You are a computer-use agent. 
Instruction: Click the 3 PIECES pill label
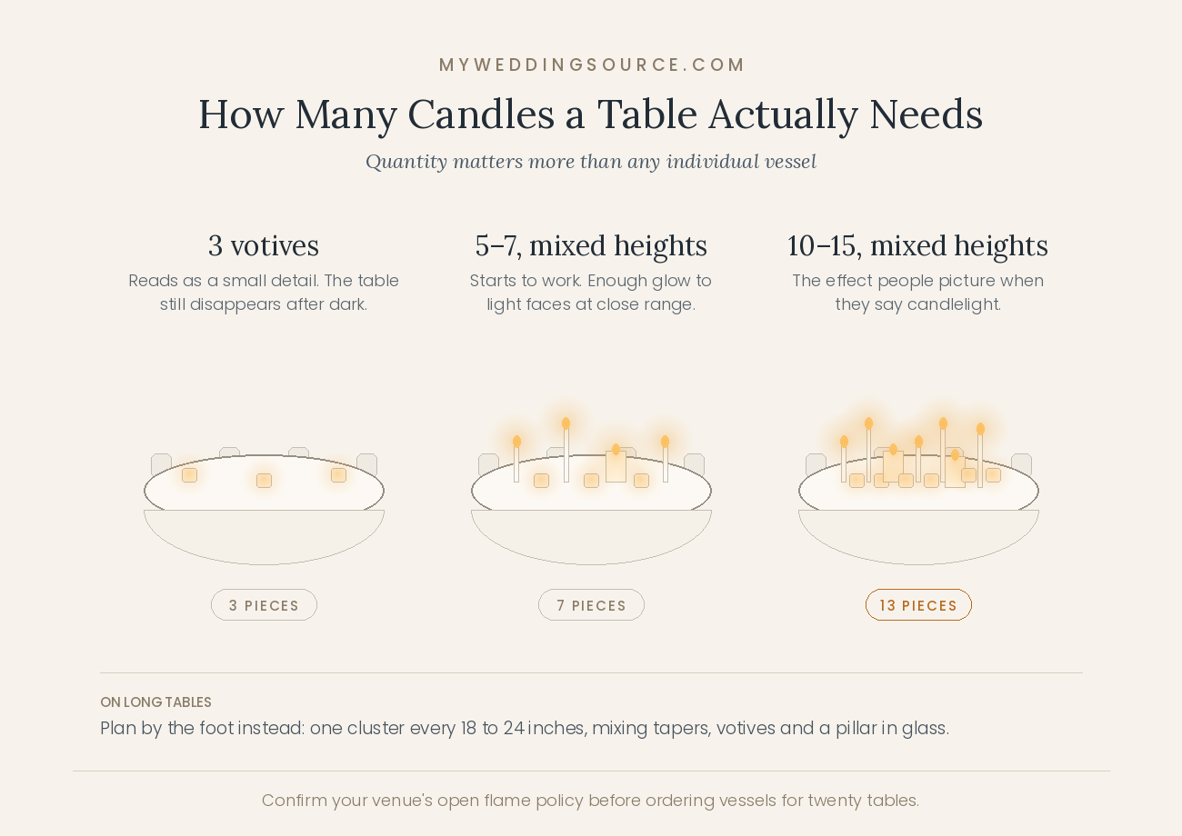point(264,605)
